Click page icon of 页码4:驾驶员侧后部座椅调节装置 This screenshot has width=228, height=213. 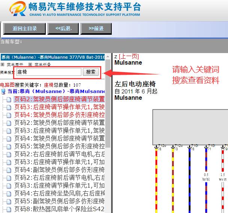coord(9,139)
